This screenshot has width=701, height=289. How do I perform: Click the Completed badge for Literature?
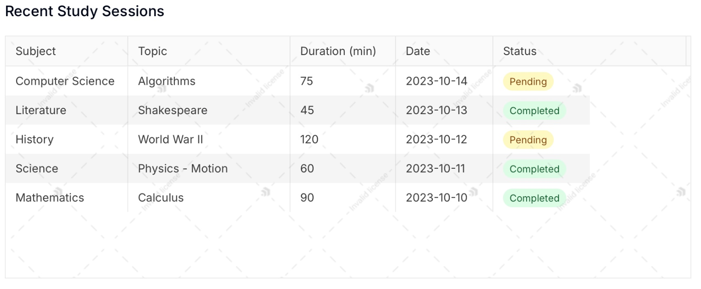[x=535, y=111]
